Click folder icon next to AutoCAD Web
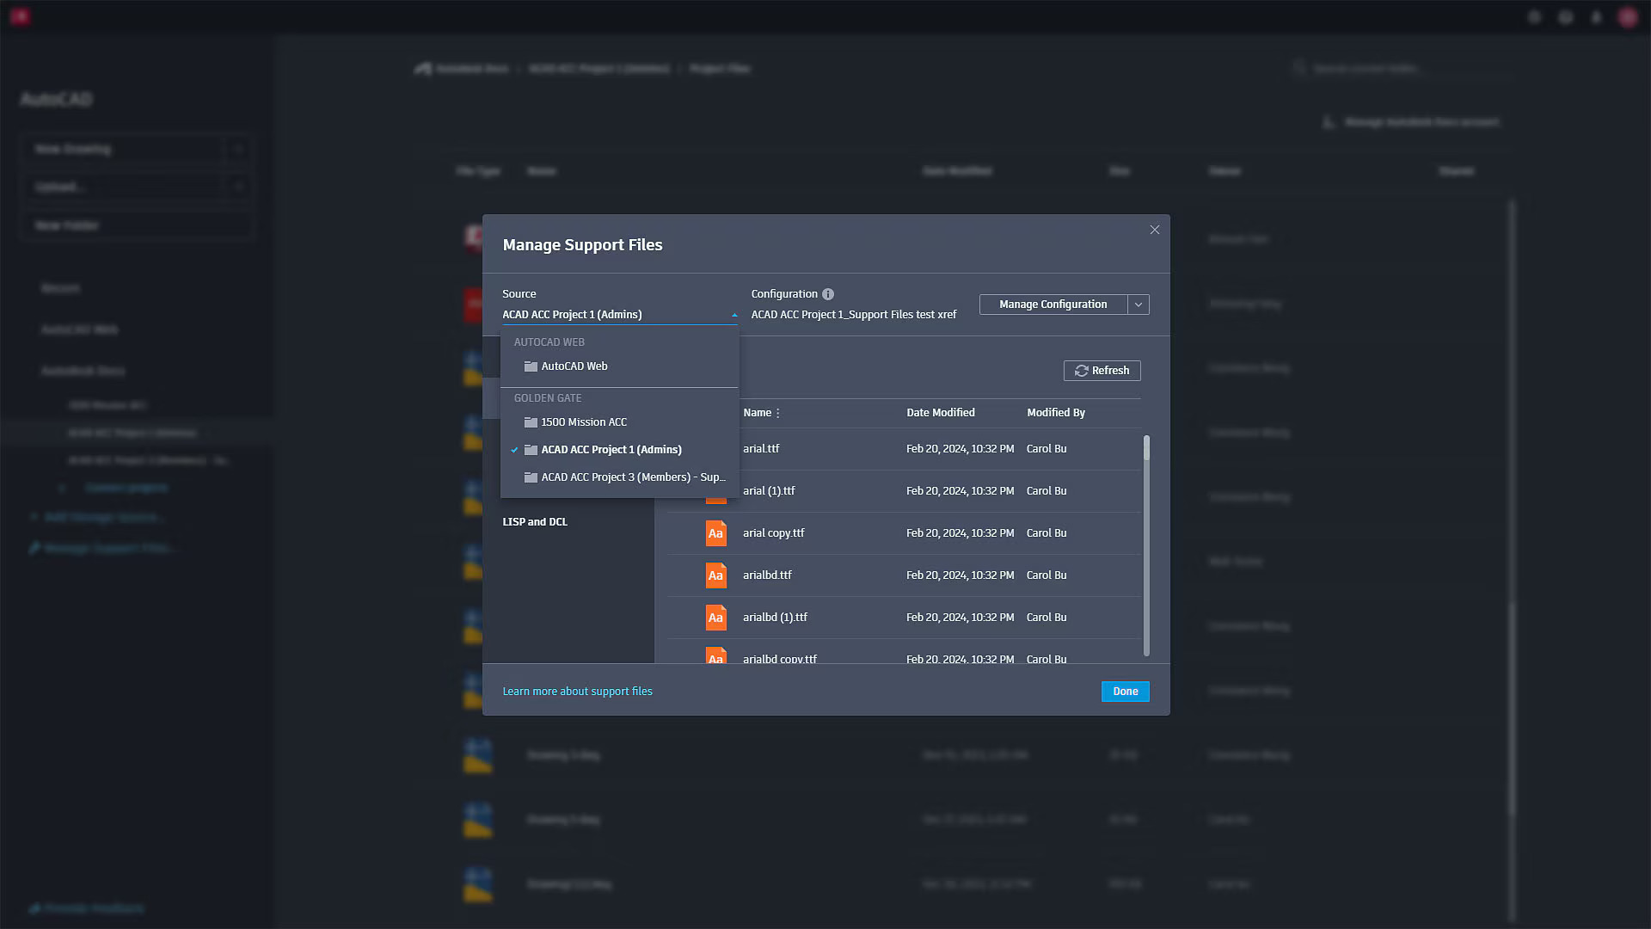 (531, 366)
